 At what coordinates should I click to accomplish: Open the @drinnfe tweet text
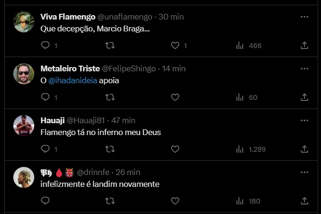tap(100, 184)
